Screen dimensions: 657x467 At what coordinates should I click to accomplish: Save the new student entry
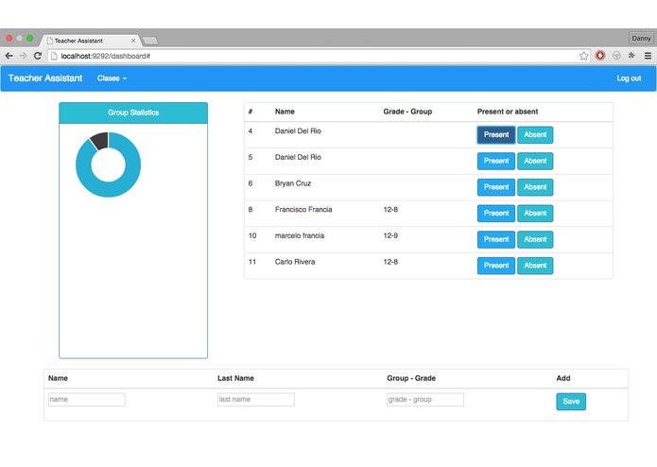click(571, 402)
